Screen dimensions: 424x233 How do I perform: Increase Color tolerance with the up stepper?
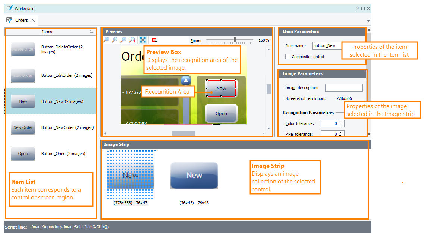coord(340,122)
